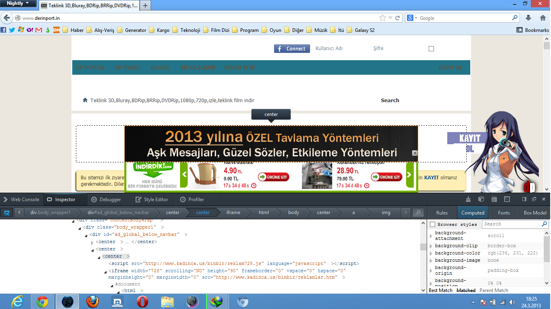Screen dimensions: 551x309
Task: Toggle Responsive Design Mode icon
Action: tap(507, 199)
